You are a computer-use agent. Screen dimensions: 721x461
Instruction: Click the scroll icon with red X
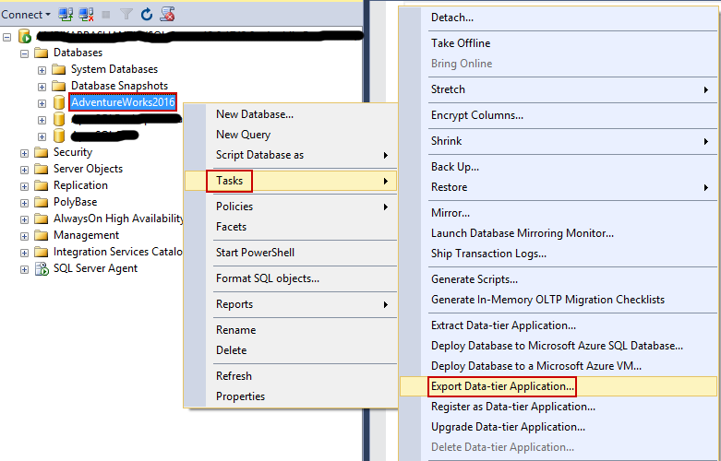click(x=167, y=14)
